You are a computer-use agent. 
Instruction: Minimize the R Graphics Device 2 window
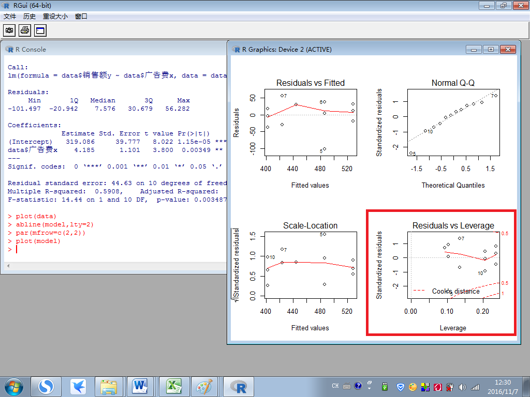pos(474,50)
